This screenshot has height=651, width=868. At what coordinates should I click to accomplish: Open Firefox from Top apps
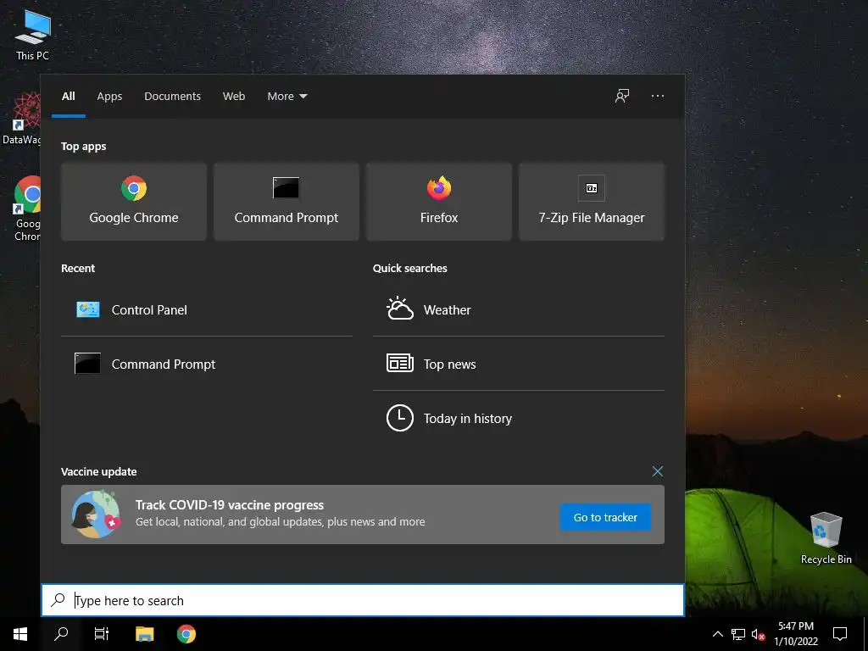click(439, 202)
